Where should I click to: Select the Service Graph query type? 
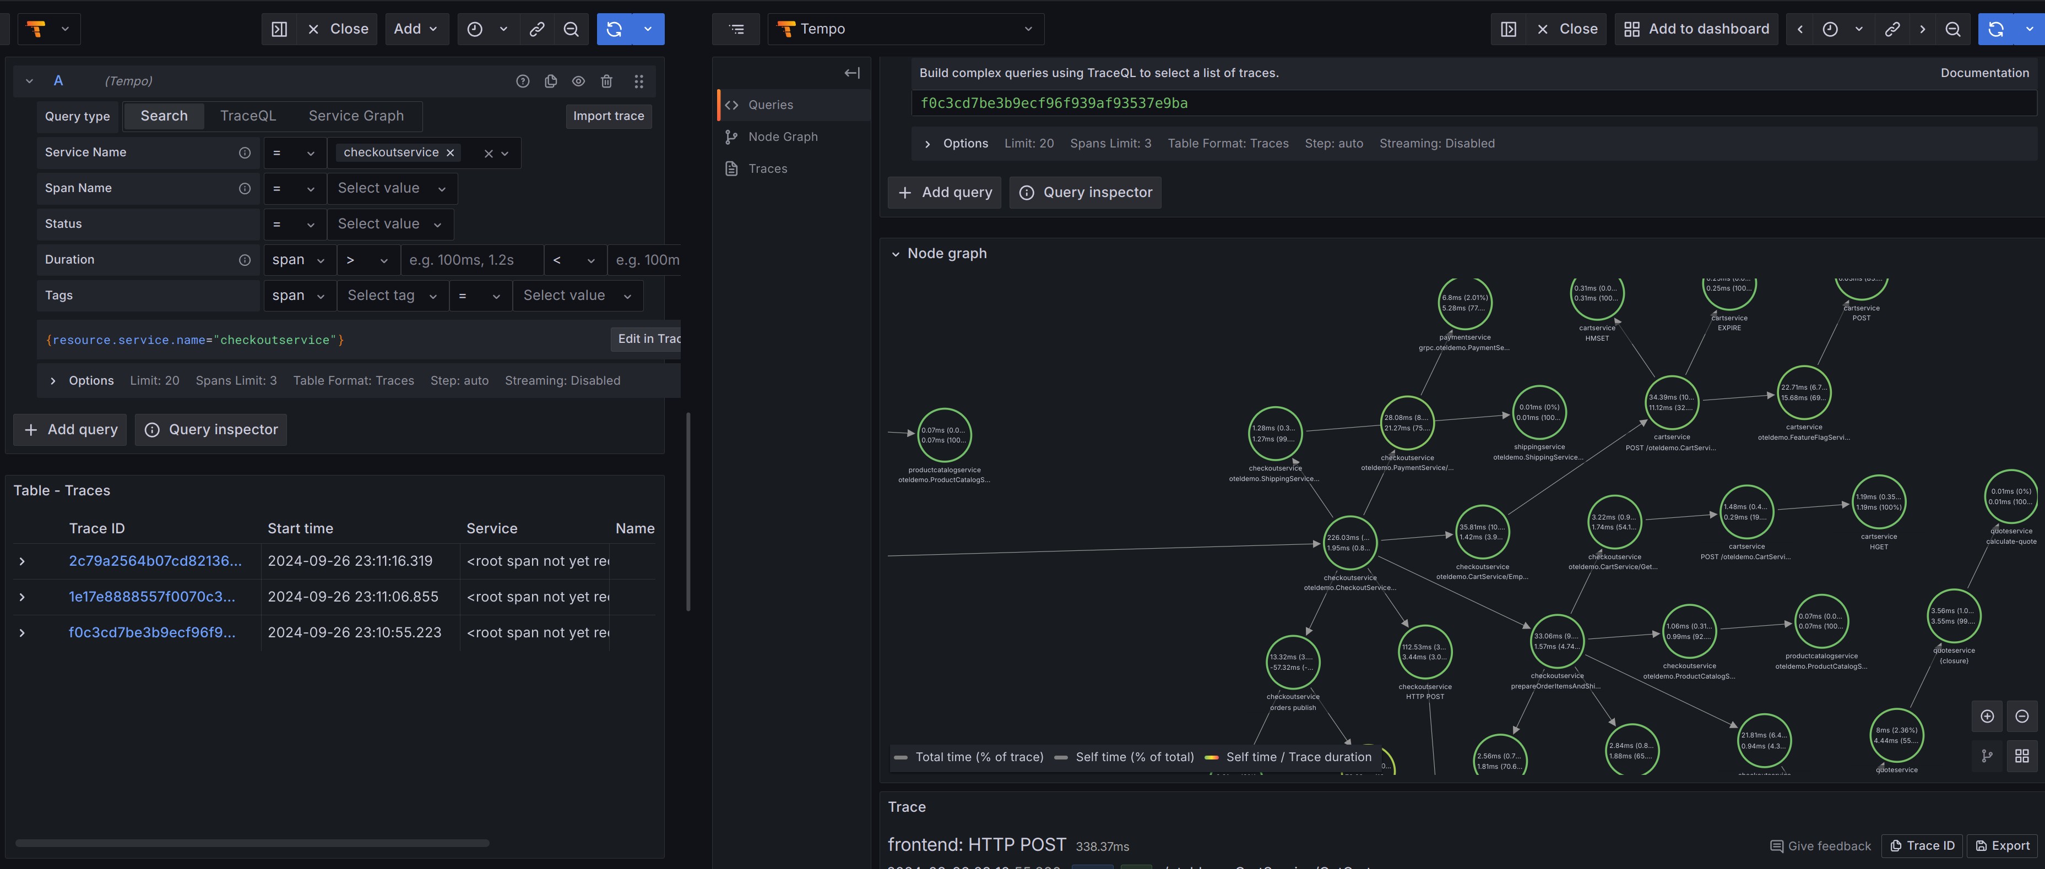(356, 116)
